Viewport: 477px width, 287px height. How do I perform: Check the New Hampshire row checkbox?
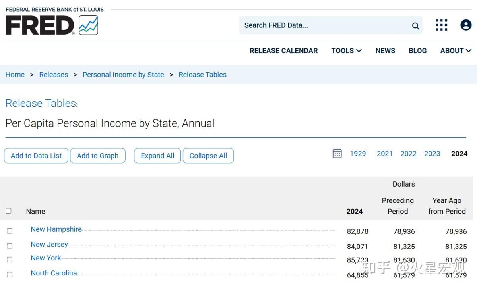point(10,231)
